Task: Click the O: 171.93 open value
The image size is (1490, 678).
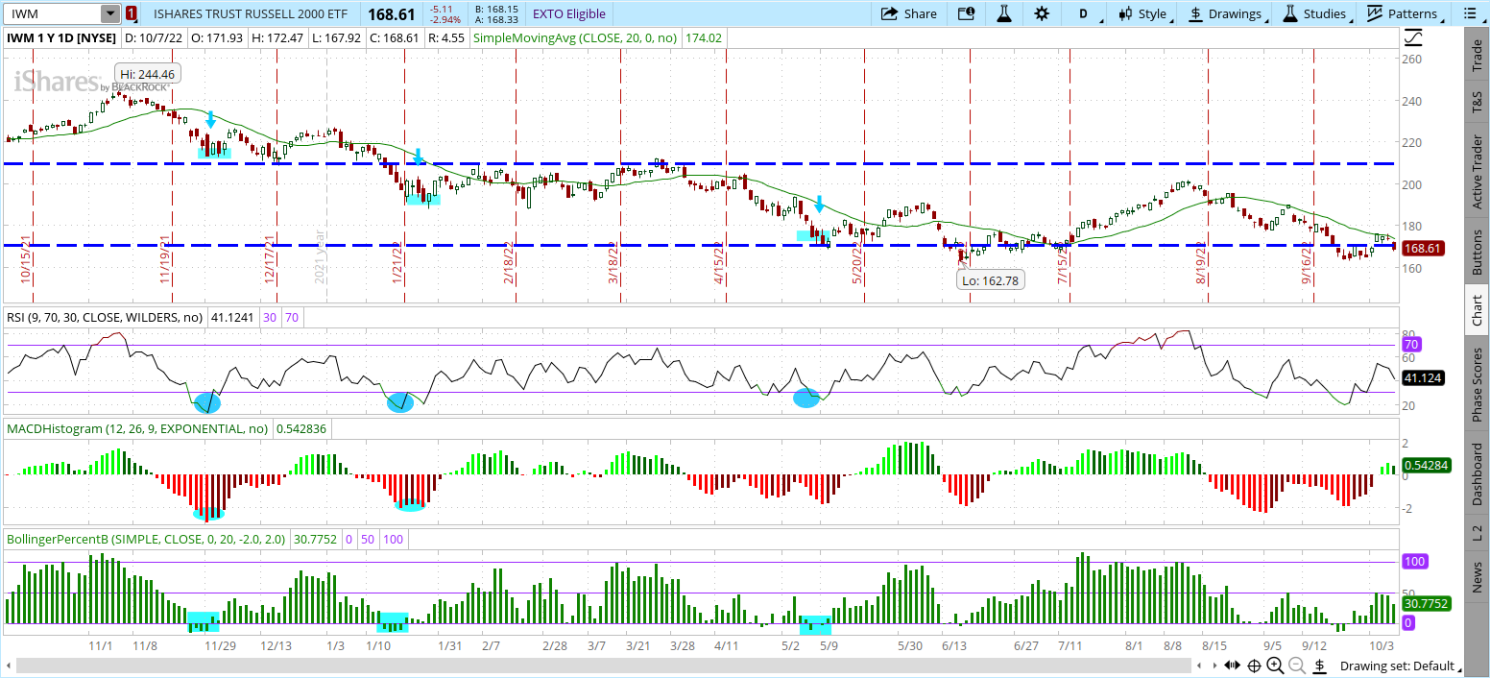Action: tap(218, 37)
